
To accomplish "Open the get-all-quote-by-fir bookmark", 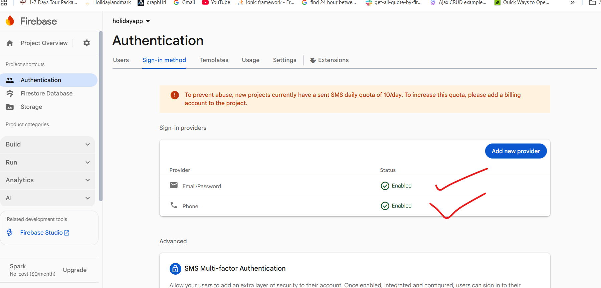I will tap(394, 3).
